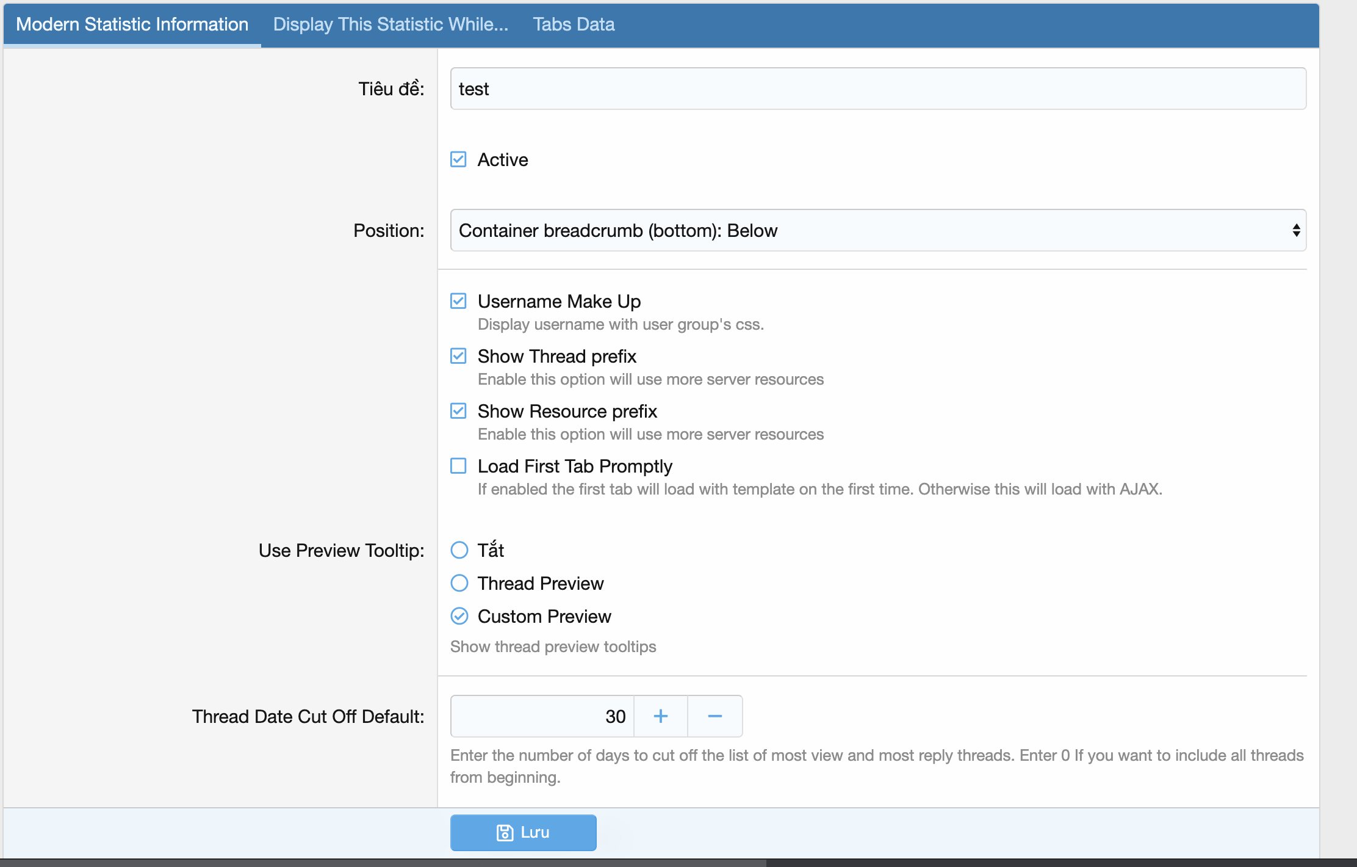This screenshot has height=867, width=1357.
Task: Click the Tiêu đề text field
Action: tap(877, 89)
